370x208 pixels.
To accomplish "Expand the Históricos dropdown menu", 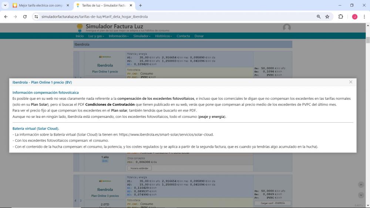I will tap(163, 36).
